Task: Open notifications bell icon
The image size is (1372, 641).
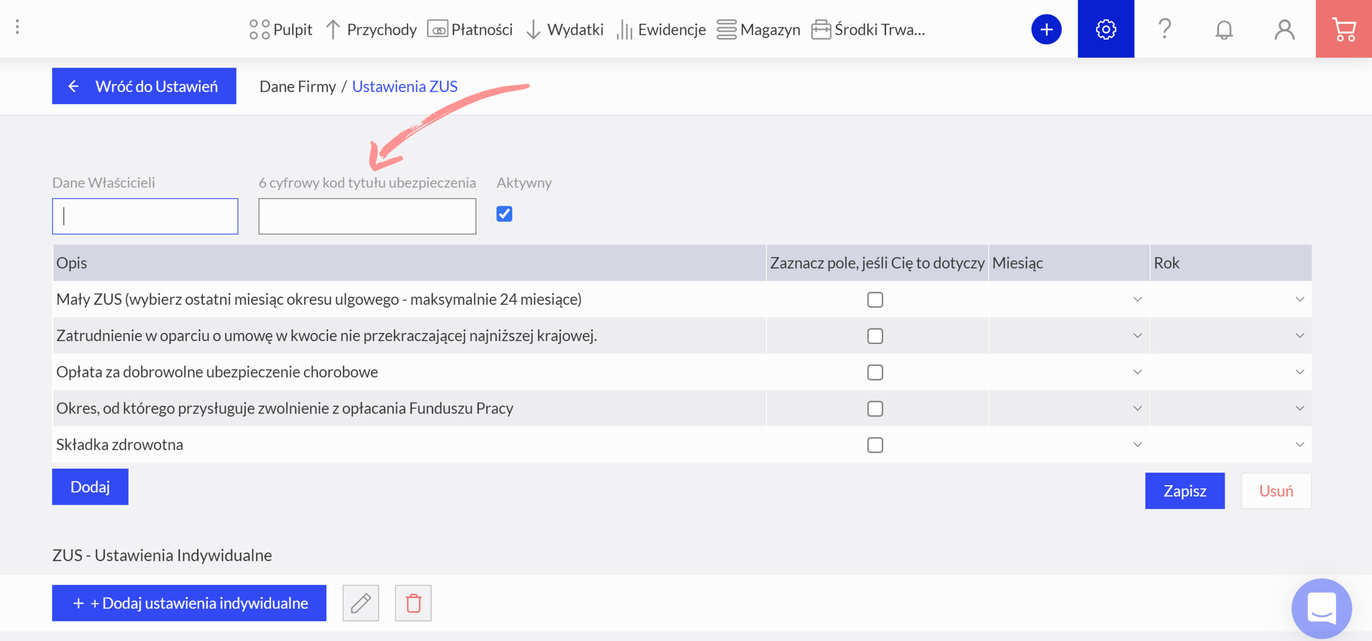Action: [x=1224, y=29]
